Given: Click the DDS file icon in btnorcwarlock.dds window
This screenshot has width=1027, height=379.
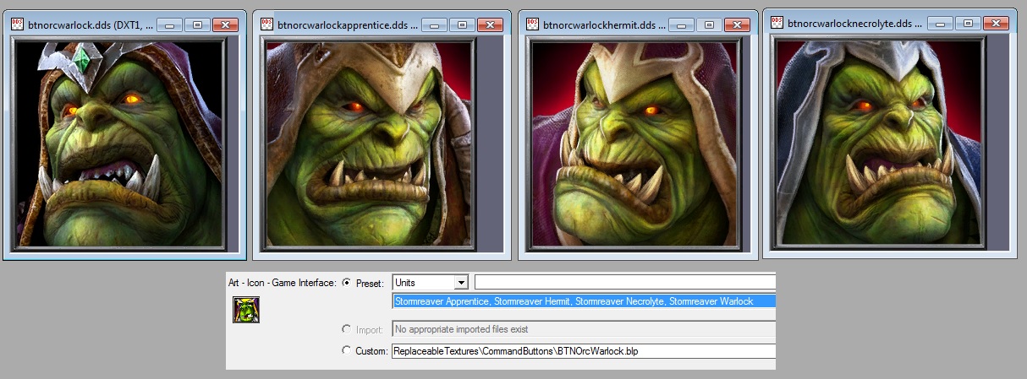Looking at the screenshot, I should [x=17, y=25].
